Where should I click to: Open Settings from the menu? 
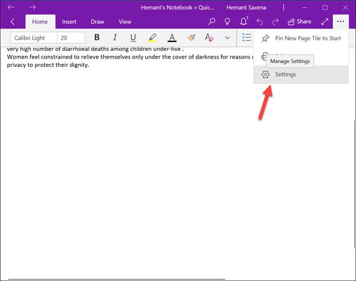pyautogui.click(x=301, y=75)
